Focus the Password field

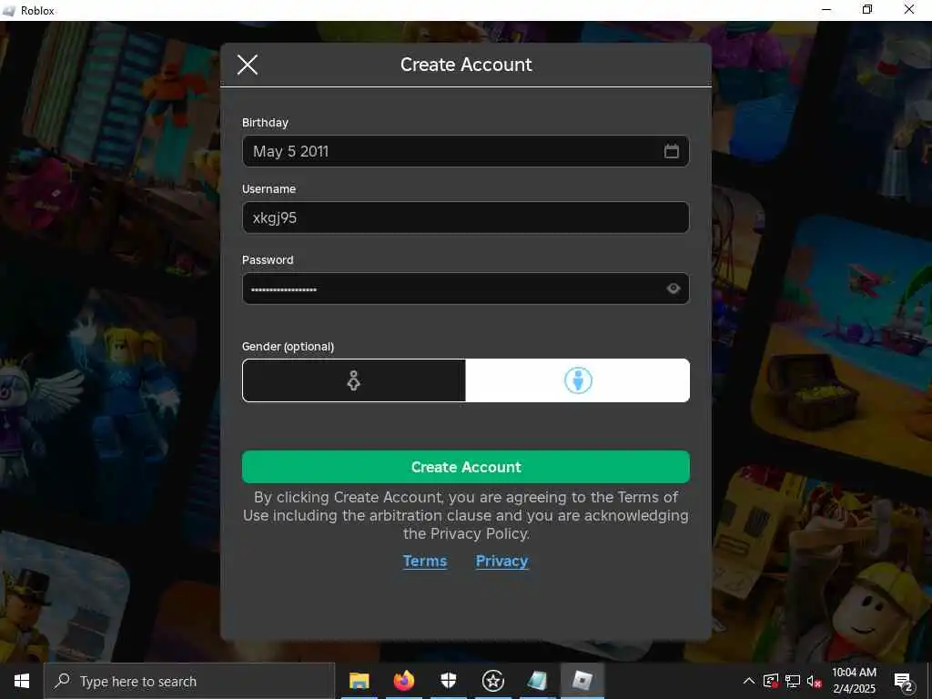[x=465, y=289]
